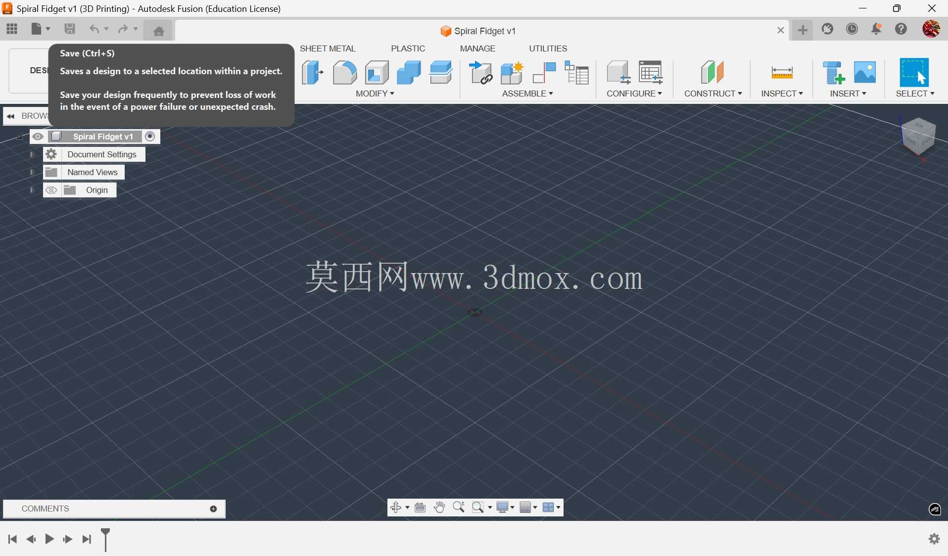Switch to the SHEET METAL tab
Screen dimensions: 948x556
(x=328, y=48)
